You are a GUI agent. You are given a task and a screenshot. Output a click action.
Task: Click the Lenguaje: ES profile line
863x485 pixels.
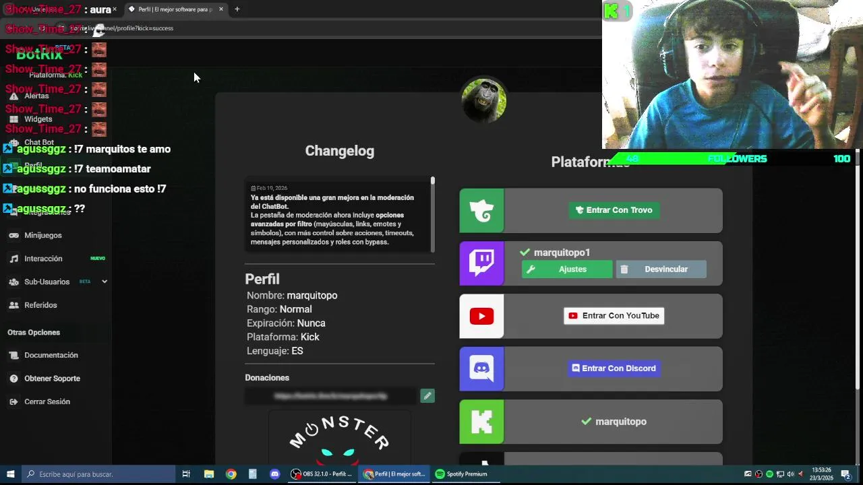click(275, 351)
